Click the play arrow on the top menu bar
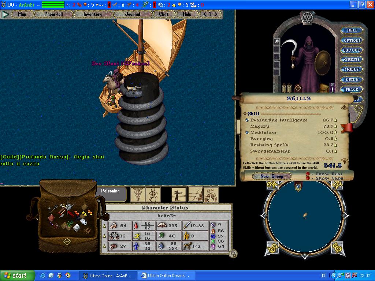This screenshot has height=281, width=375. [x=5, y=14]
